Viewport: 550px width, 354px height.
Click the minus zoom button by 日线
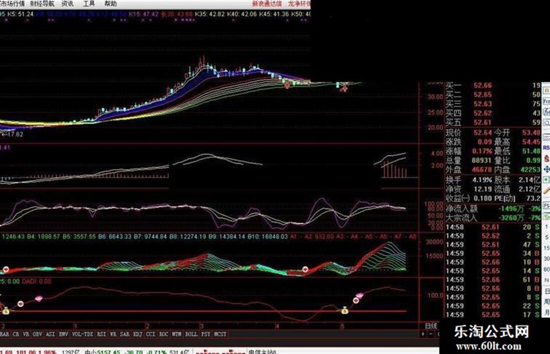431,334
